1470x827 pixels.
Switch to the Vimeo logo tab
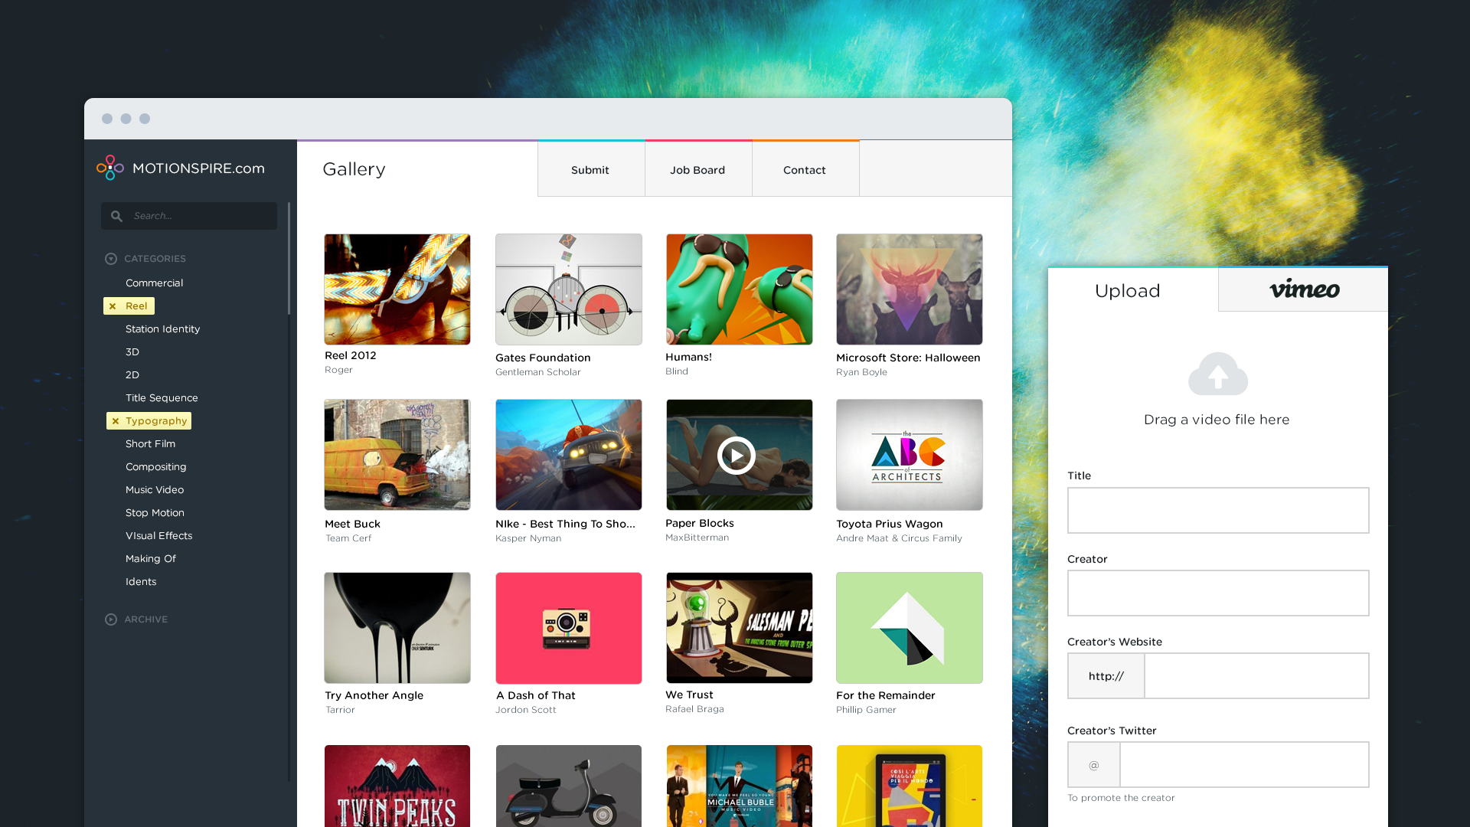tap(1303, 289)
